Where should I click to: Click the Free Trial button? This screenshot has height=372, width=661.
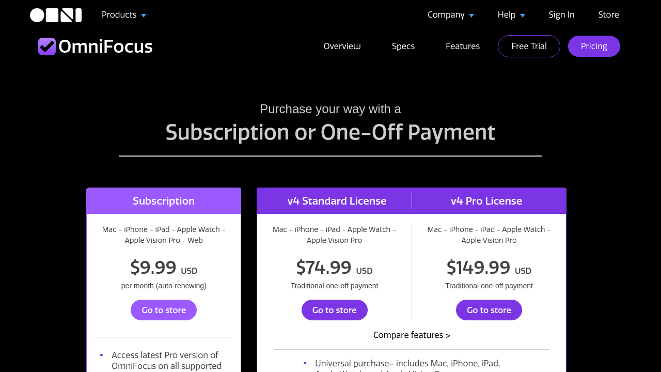pyautogui.click(x=529, y=47)
